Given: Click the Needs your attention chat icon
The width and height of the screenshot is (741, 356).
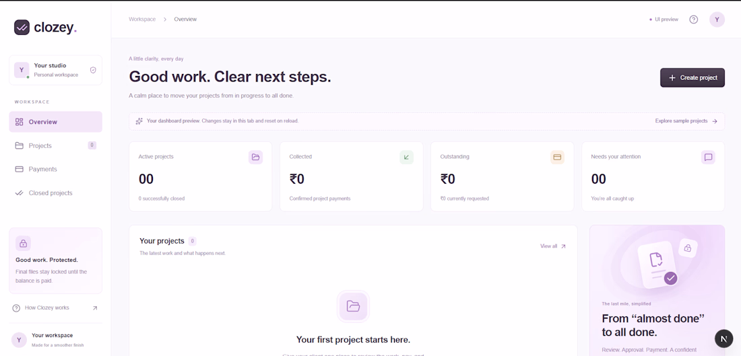Looking at the screenshot, I should (x=708, y=157).
